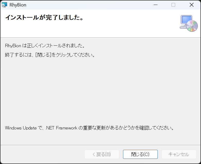Click the disabled < 戻る(B) button

[x=102, y=154]
